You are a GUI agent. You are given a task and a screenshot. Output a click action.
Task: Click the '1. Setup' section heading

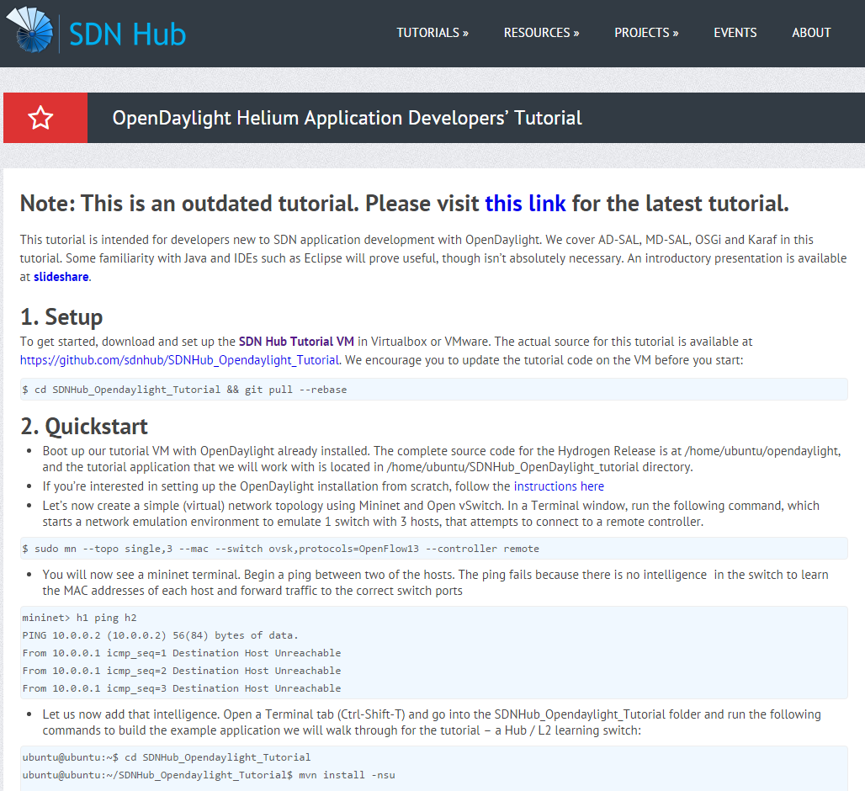coord(61,317)
